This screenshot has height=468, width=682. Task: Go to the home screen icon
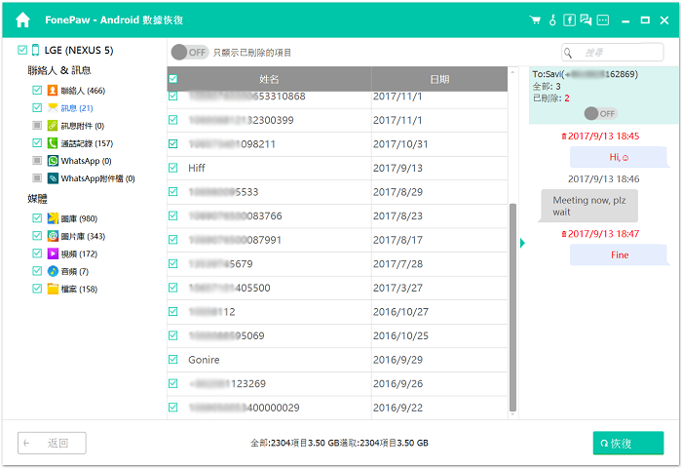pos(22,20)
